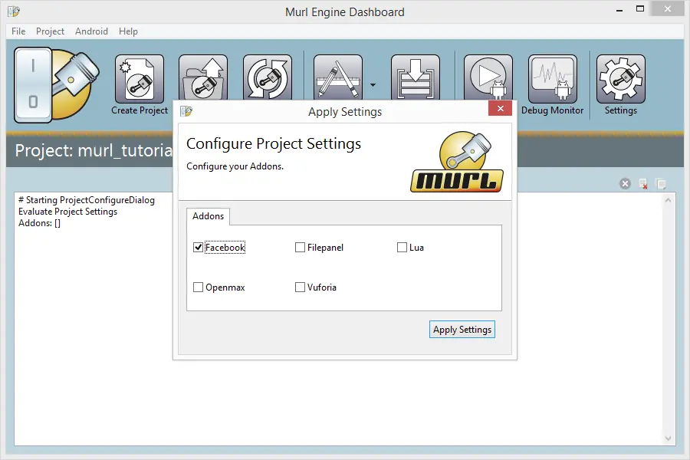
Task: Select the Addons tab
Action: point(208,216)
